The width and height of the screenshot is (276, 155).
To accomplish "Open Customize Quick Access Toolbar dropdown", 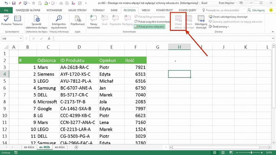I will coord(86,3).
